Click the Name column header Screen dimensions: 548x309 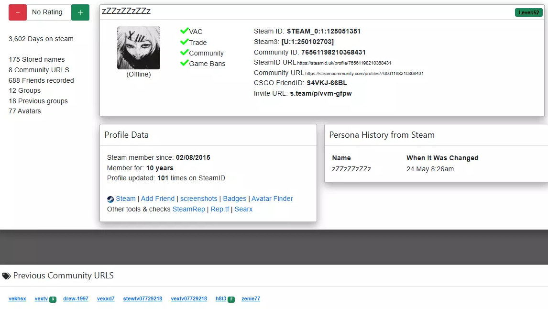[341, 158]
